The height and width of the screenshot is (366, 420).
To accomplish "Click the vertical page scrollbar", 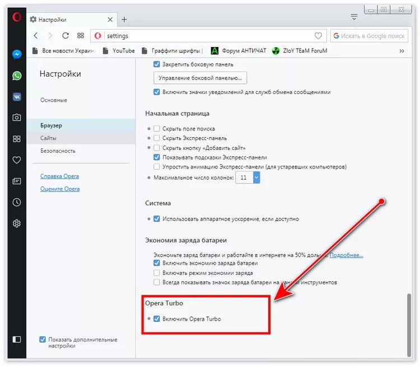I will click(409, 325).
